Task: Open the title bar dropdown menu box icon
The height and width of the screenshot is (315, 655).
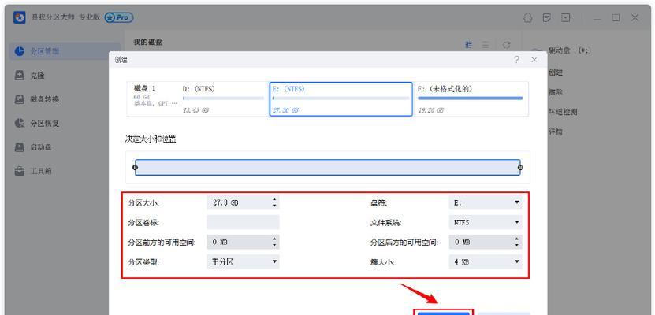Action: pos(566,18)
